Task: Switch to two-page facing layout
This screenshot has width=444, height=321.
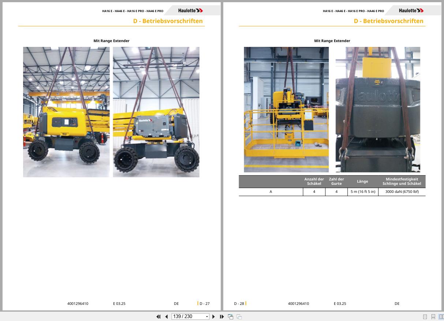Action: click(441, 317)
